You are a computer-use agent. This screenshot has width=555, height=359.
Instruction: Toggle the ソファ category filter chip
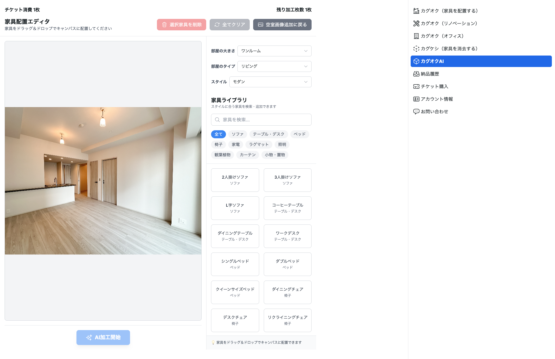pyautogui.click(x=237, y=134)
